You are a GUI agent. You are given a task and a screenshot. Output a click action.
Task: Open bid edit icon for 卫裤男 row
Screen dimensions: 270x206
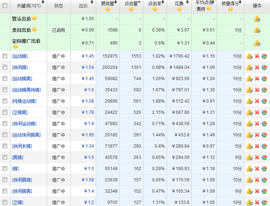point(249,112)
